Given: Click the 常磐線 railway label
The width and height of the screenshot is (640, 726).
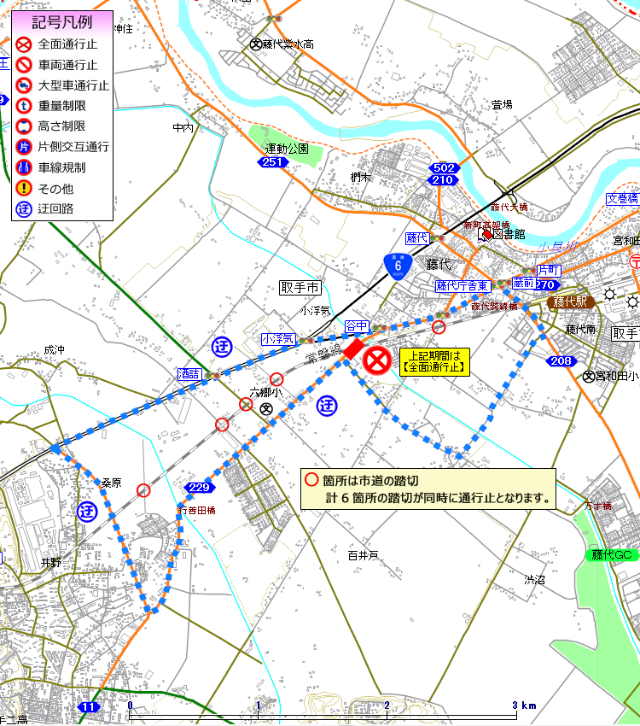Looking at the screenshot, I should click(x=323, y=354).
